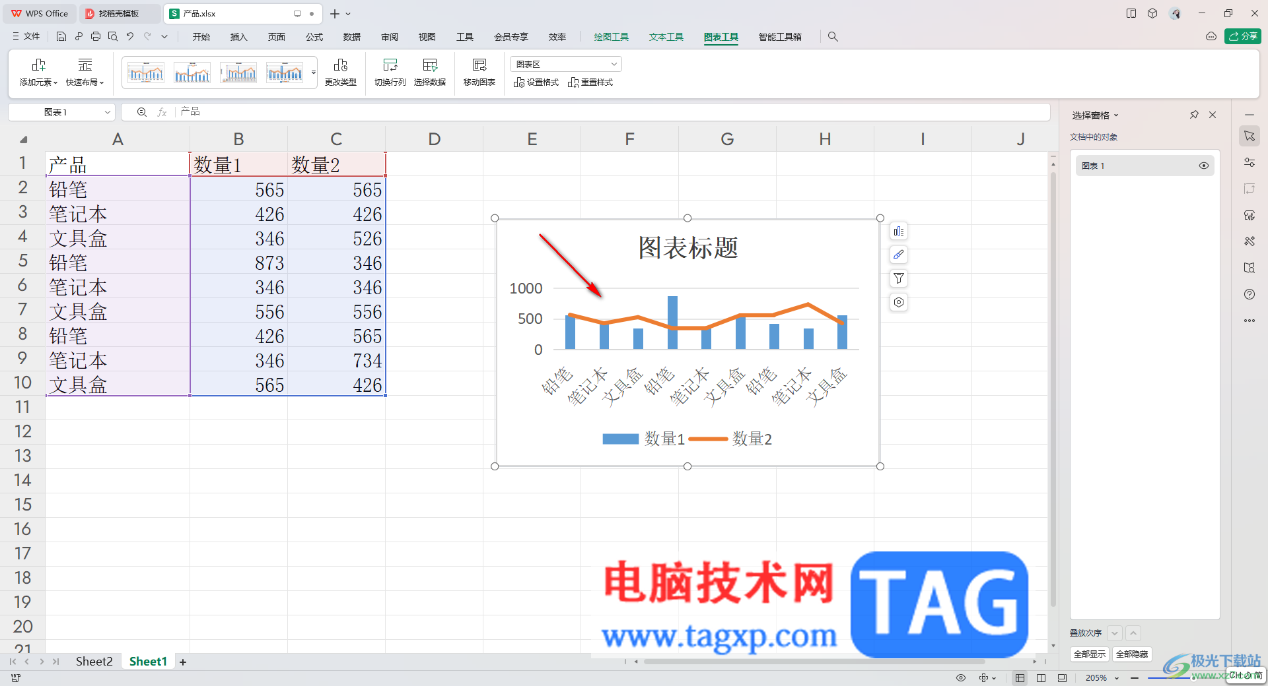Click the more options dots in right sidebar
The width and height of the screenshot is (1268, 686).
pos(1250,321)
